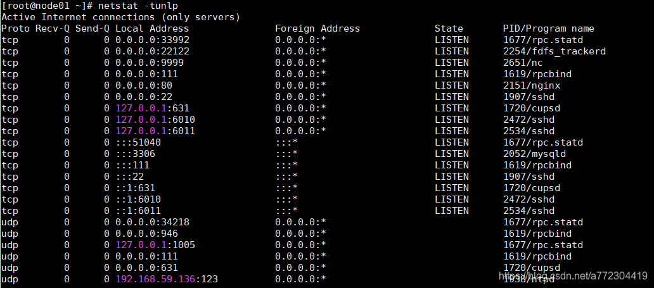Click the Local Address column header

(x=152, y=28)
